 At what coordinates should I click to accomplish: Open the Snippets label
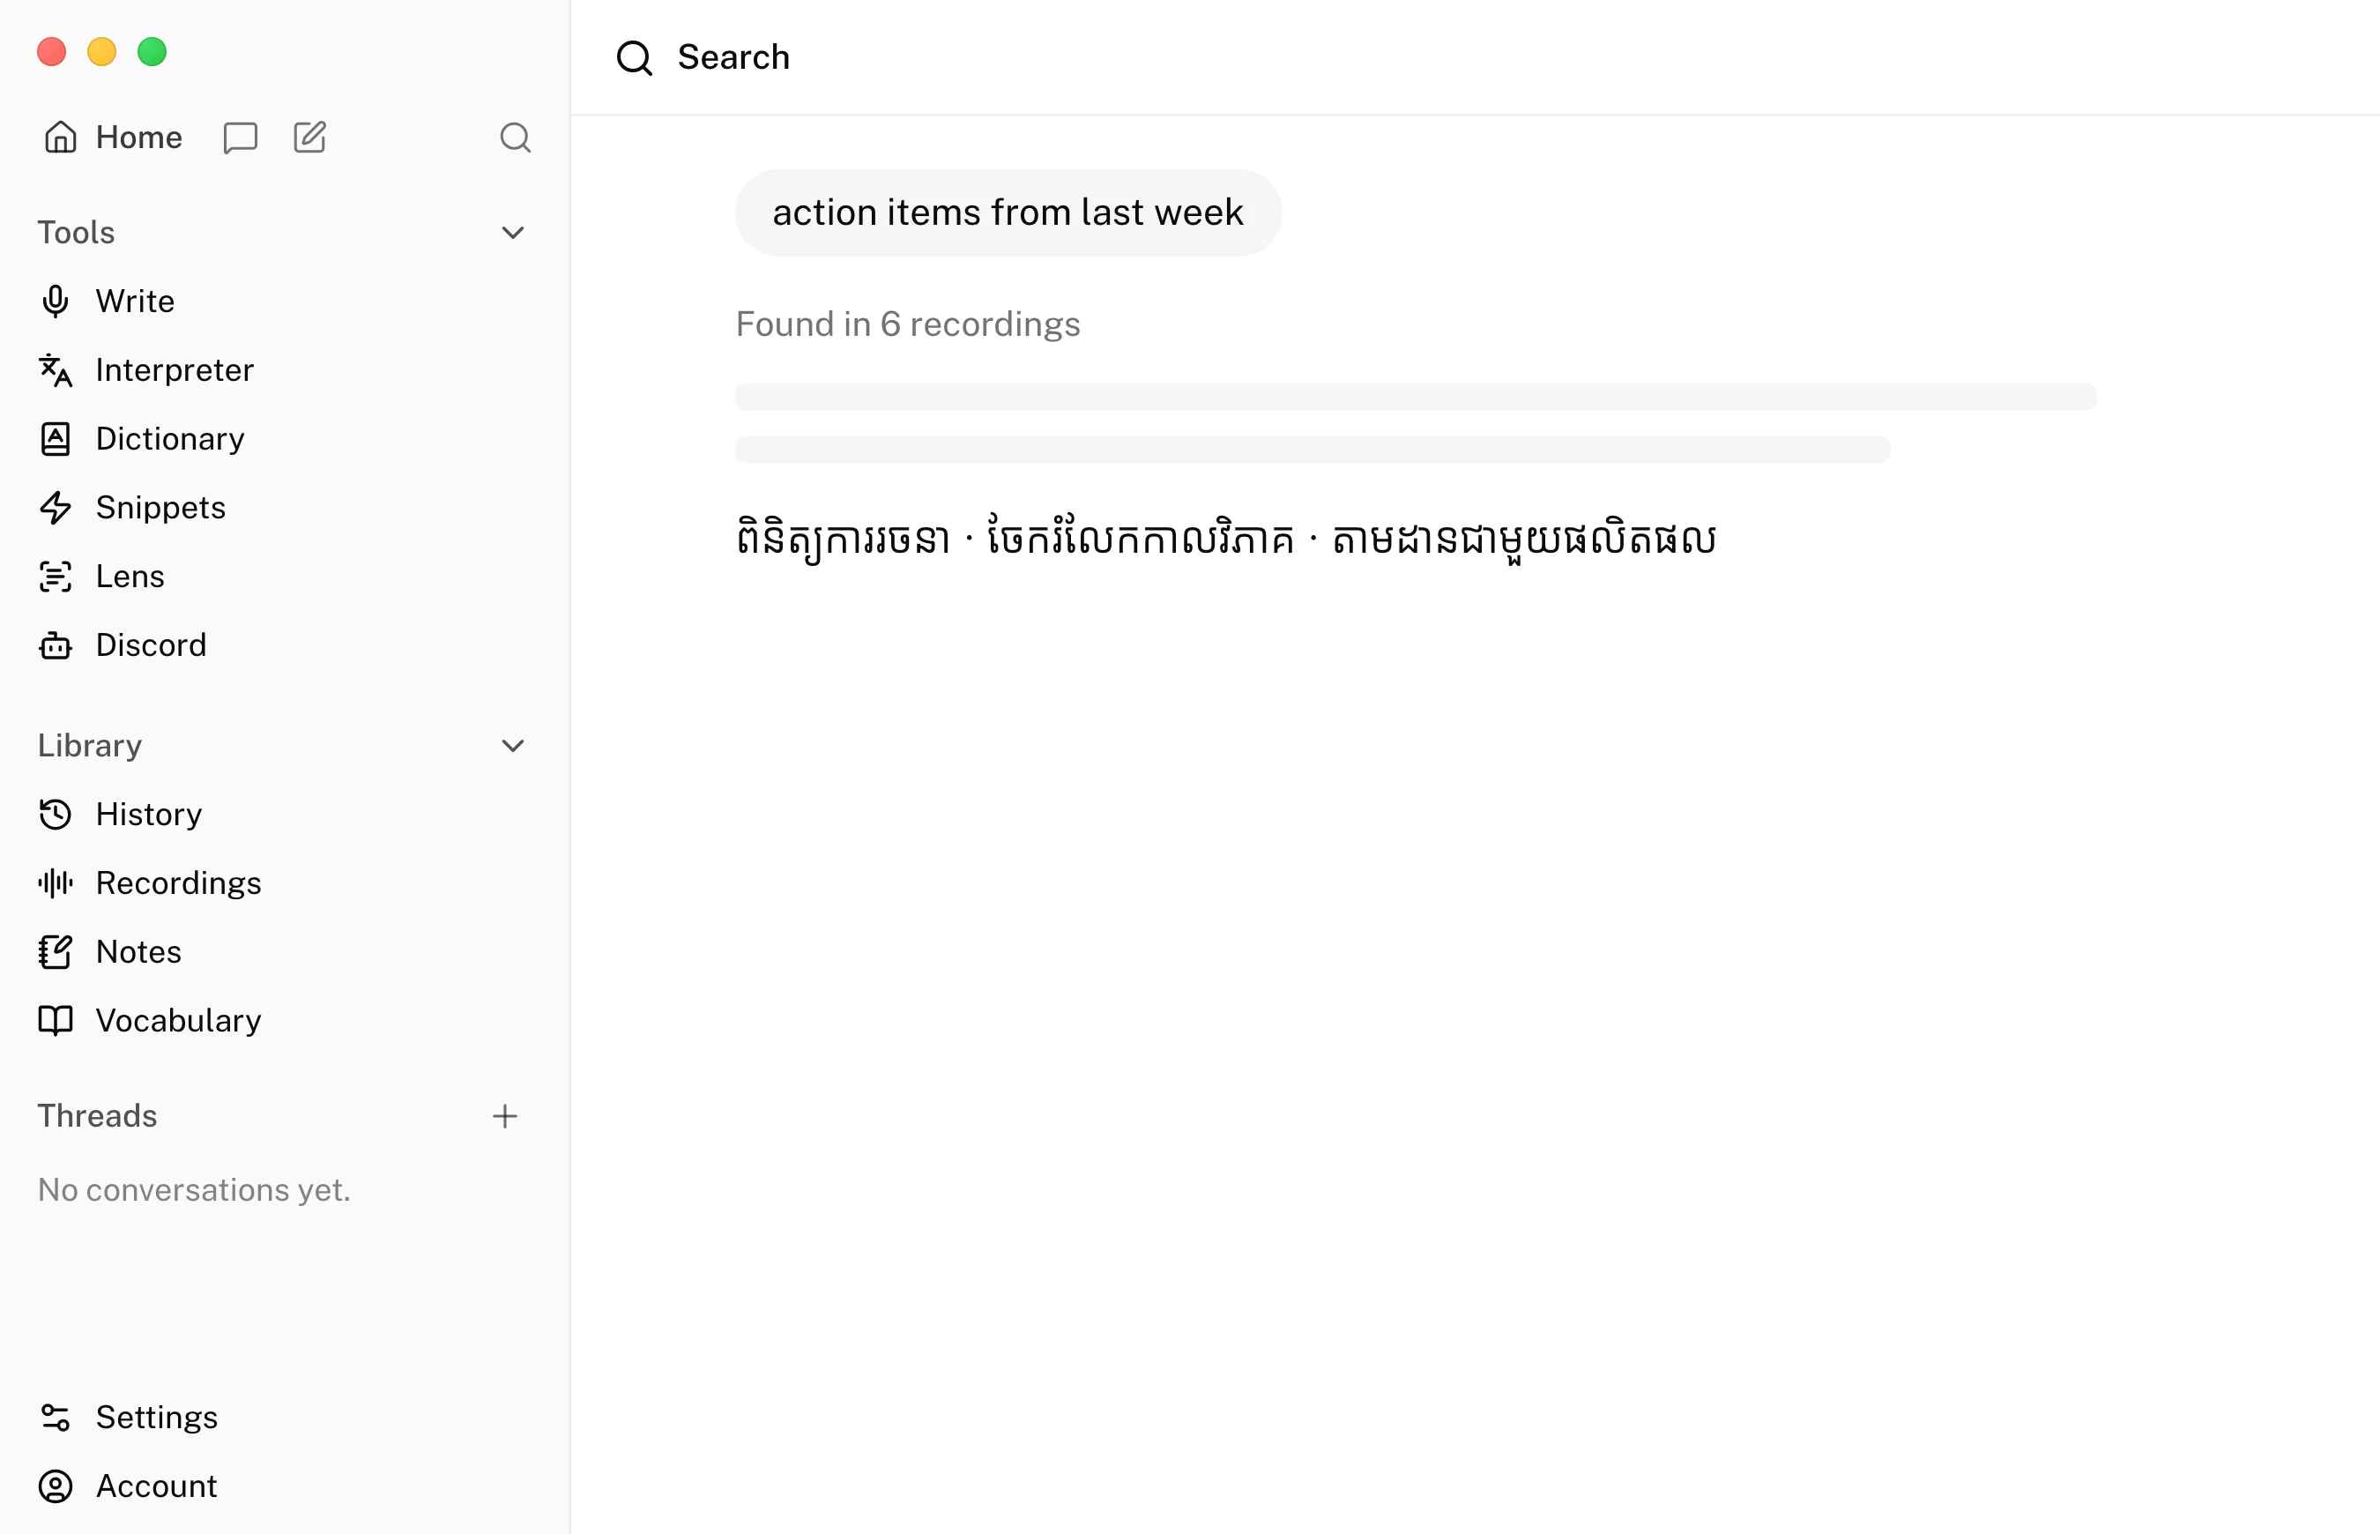coord(161,507)
